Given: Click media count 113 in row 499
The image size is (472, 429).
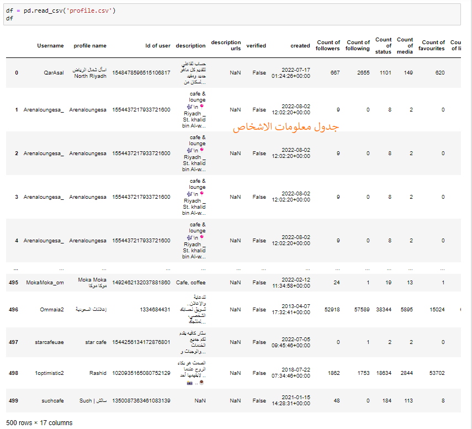Looking at the screenshot, I should [x=409, y=401].
